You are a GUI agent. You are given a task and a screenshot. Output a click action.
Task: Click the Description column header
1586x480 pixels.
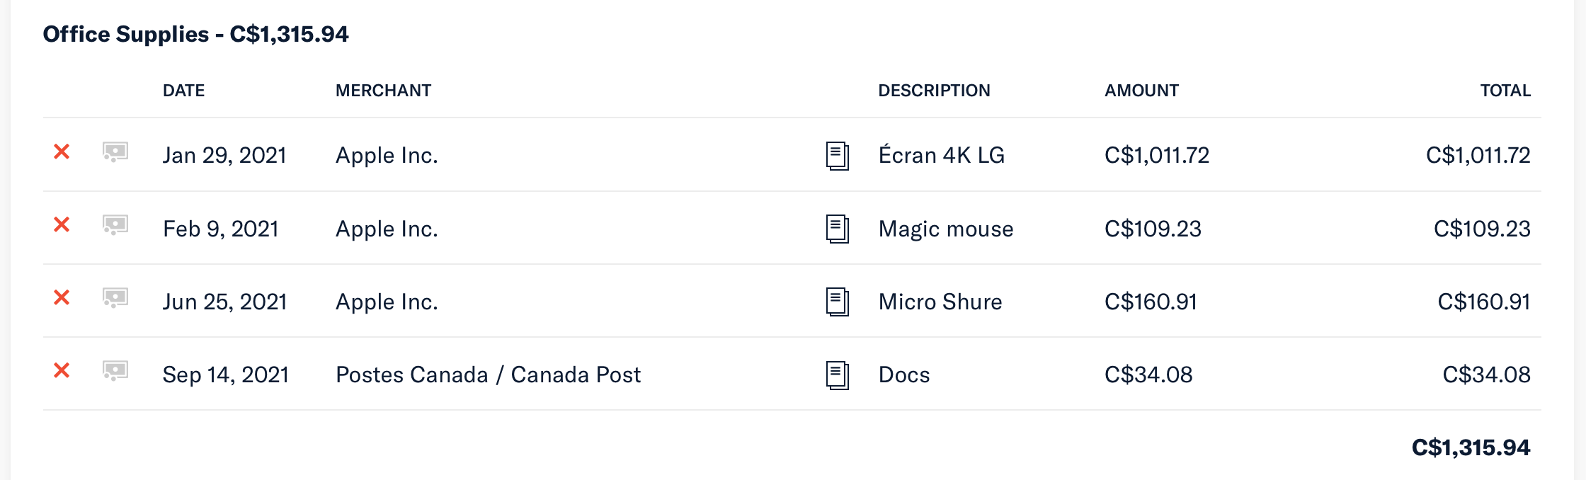pos(934,91)
